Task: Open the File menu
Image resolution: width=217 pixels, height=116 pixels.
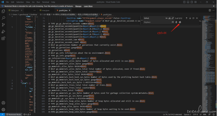Action: [7, 2]
